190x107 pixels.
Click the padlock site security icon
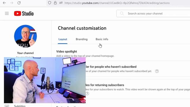pos(55,3)
